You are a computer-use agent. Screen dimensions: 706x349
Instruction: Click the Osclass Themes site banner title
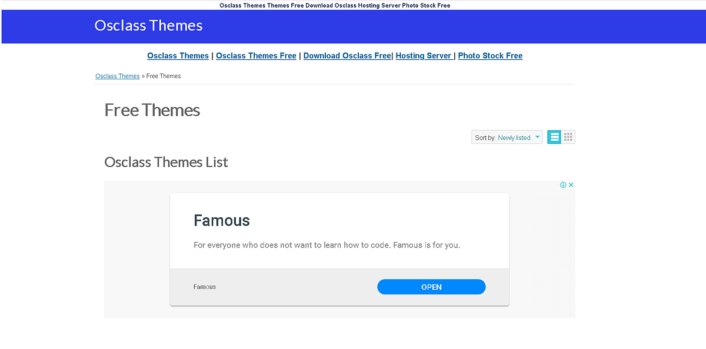tap(148, 25)
